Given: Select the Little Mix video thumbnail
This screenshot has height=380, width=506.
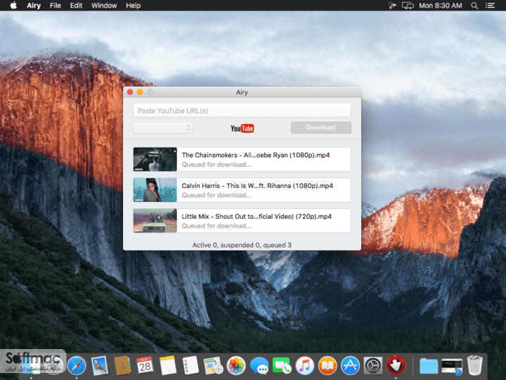Looking at the screenshot, I should [x=155, y=221].
